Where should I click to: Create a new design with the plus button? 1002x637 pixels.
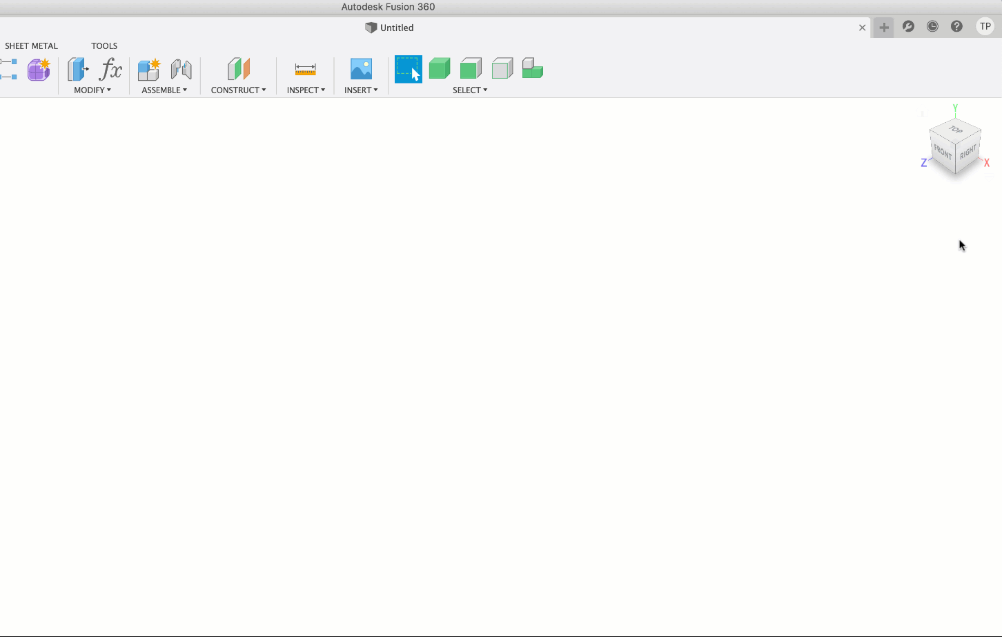click(x=883, y=27)
